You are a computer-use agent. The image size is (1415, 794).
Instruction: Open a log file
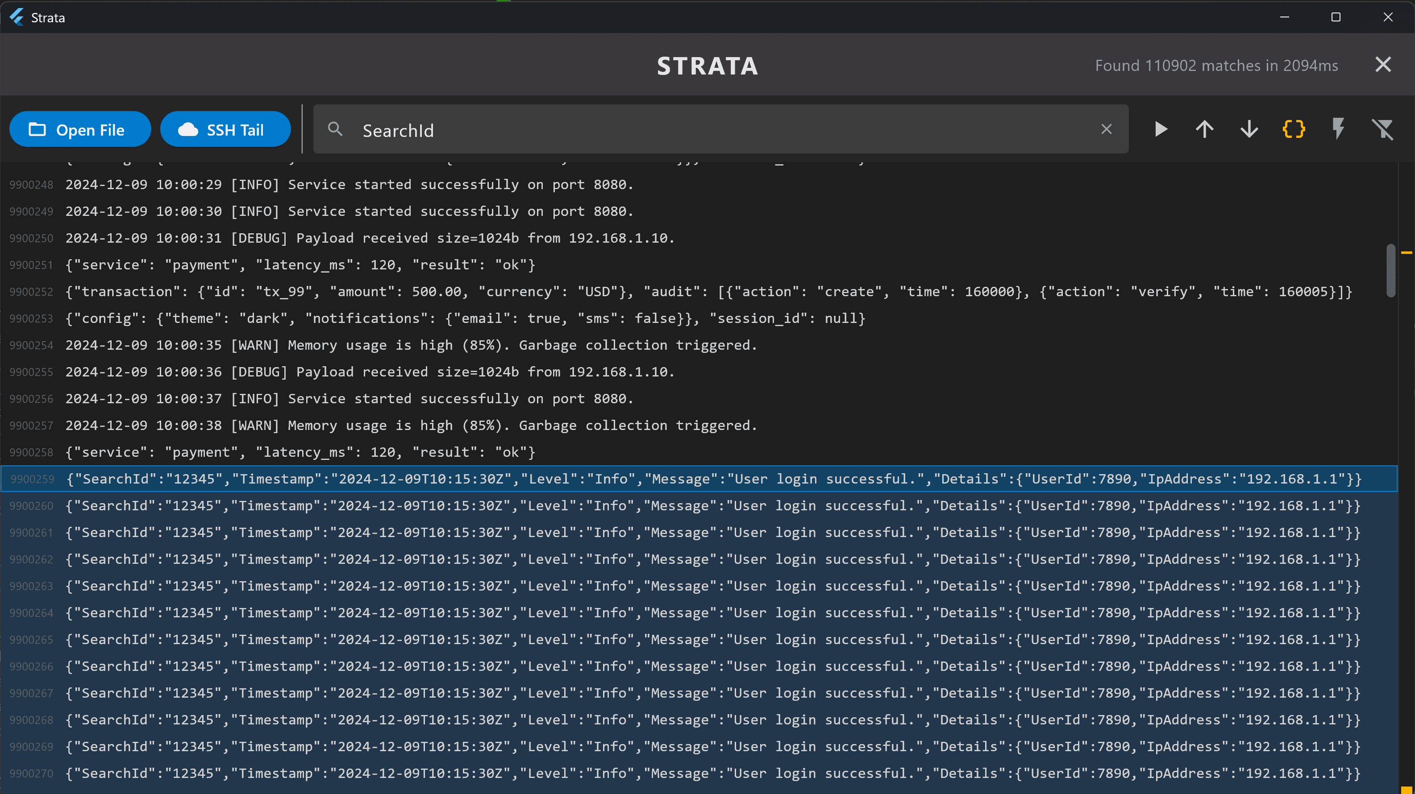point(79,130)
